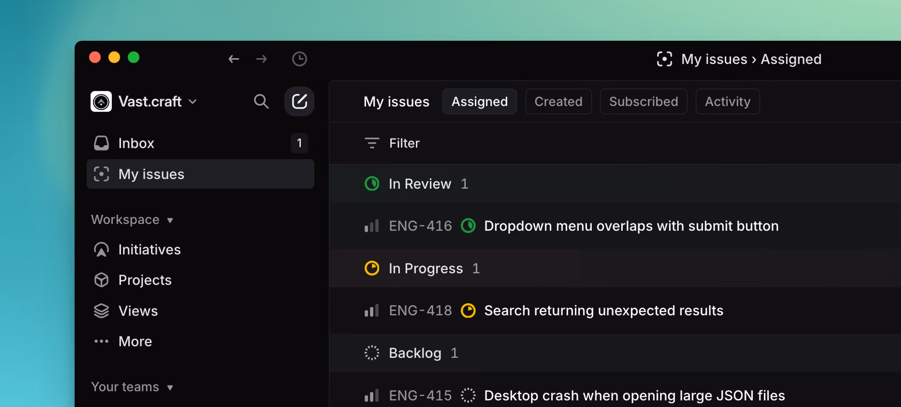Open the compose new issue icon
The height and width of the screenshot is (407, 901).
pyautogui.click(x=299, y=102)
